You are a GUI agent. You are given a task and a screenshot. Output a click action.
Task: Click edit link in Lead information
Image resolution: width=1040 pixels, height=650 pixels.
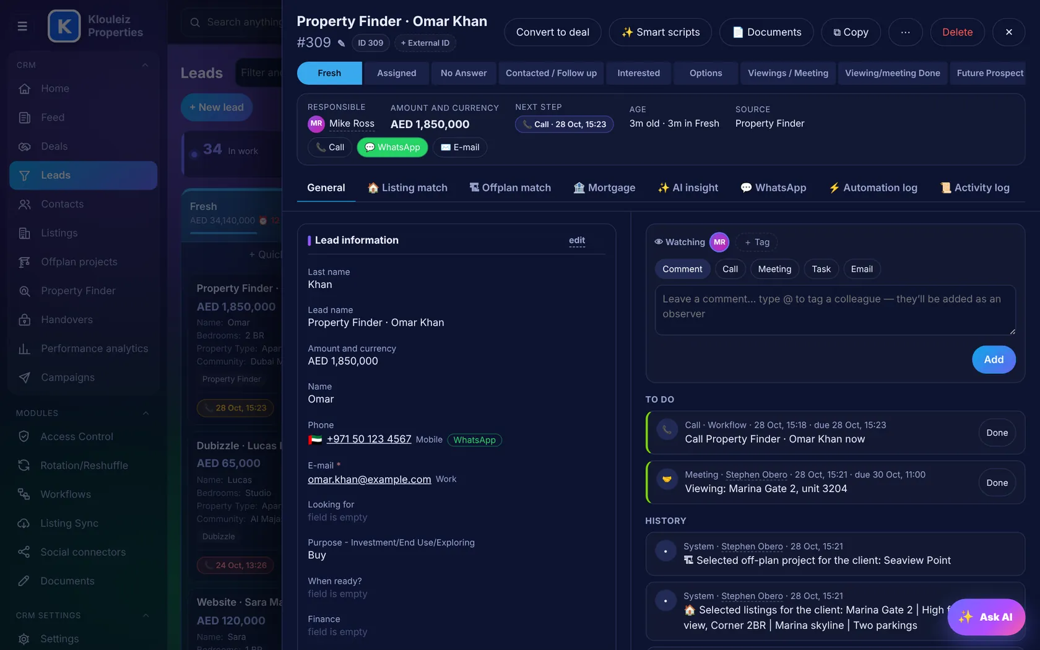(x=576, y=240)
